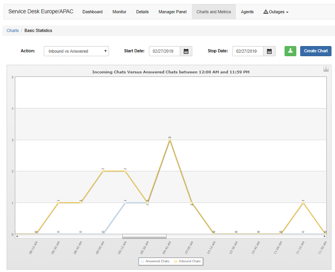The image size is (335, 272).
Task: Select the Charts and Metrics tab
Action: tap(214, 12)
